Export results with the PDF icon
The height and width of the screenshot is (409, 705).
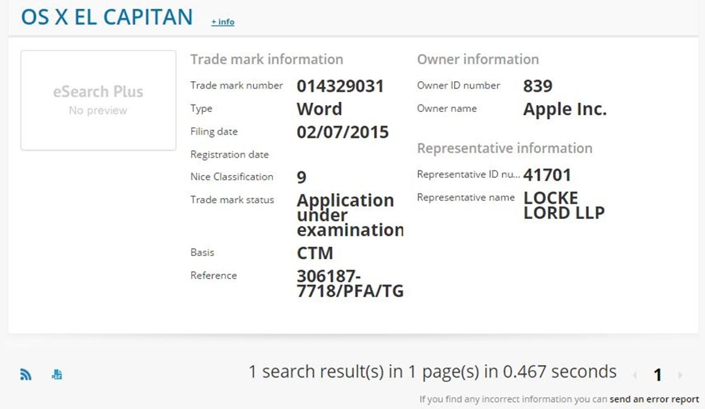coord(57,374)
